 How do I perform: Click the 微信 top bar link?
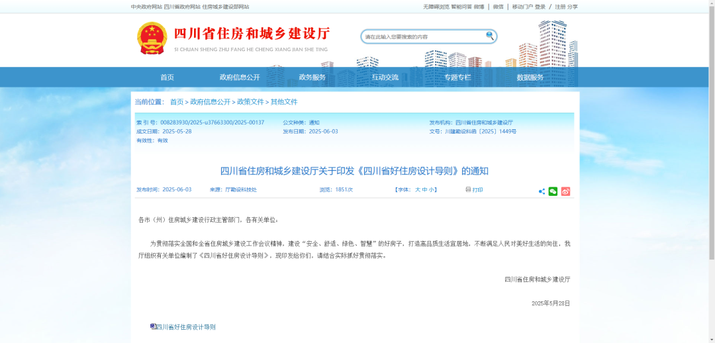coord(498,7)
